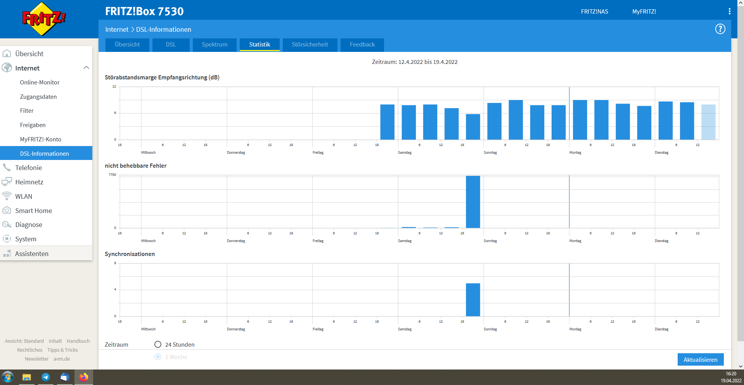This screenshot has height=385, width=744.
Task: Select the 24 Stunden time range
Action: coord(158,344)
